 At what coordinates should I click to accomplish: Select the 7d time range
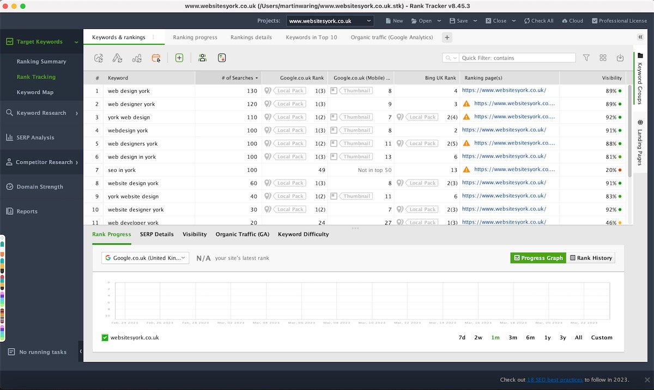[462, 338]
